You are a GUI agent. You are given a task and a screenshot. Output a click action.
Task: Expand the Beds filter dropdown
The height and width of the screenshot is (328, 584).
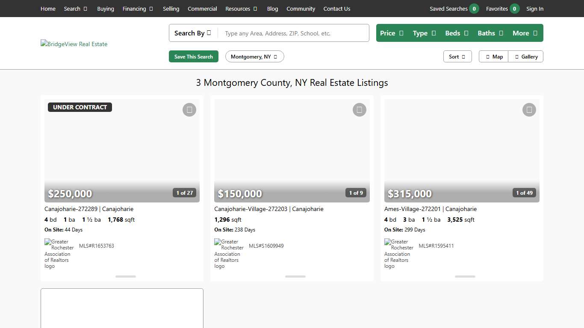(x=457, y=33)
